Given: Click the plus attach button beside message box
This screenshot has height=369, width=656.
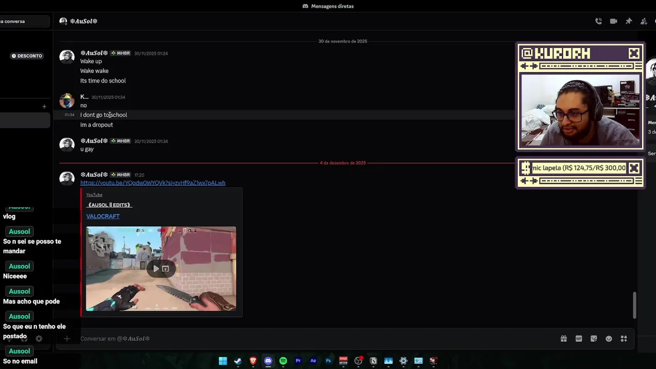Looking at the screenshot, I should tap(67, 339).
